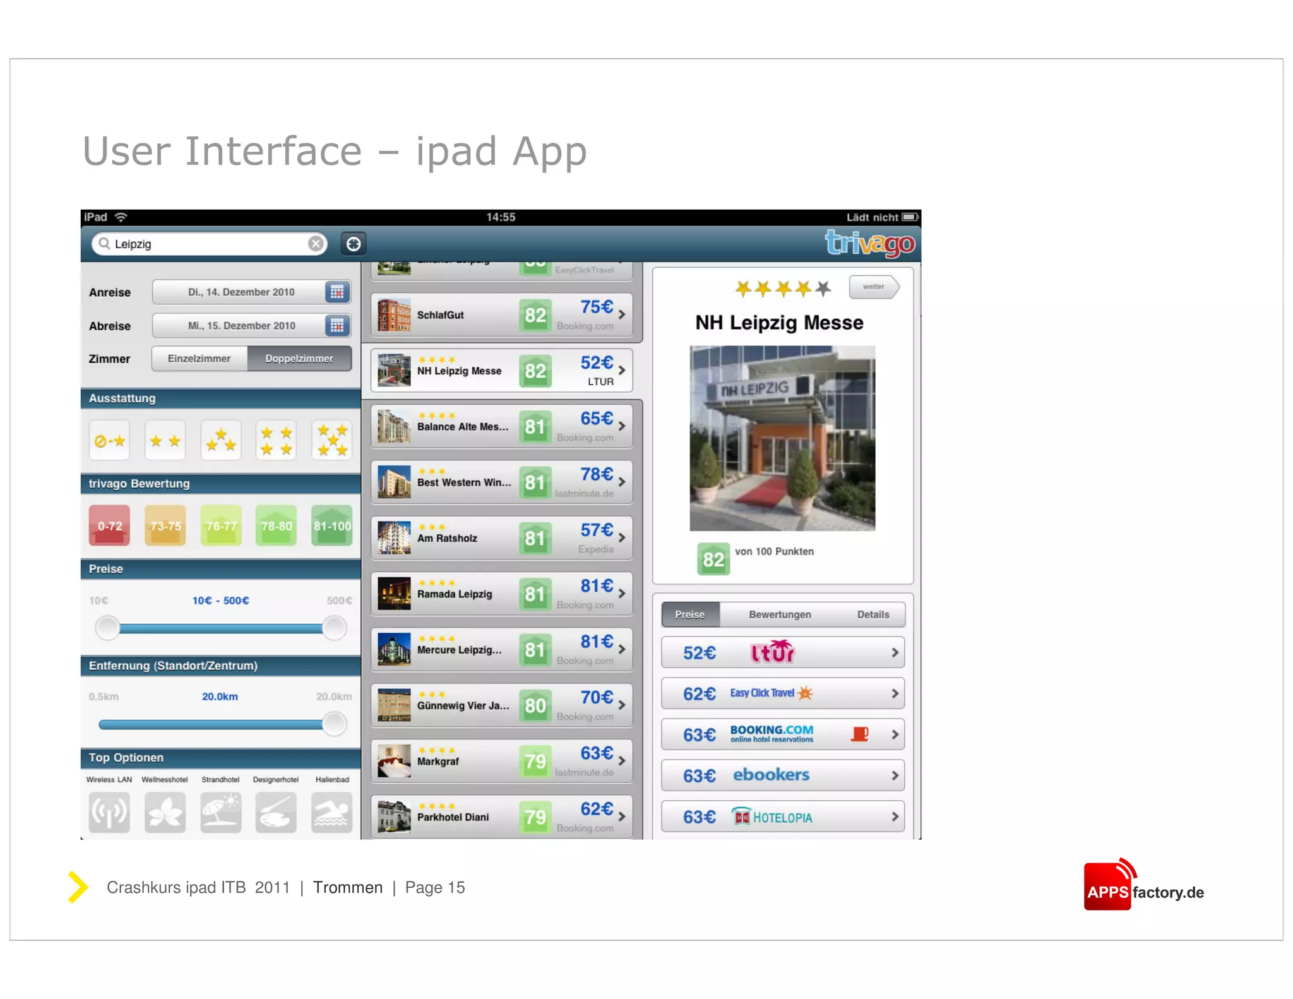Click the trivago logo

pos(870,243)
